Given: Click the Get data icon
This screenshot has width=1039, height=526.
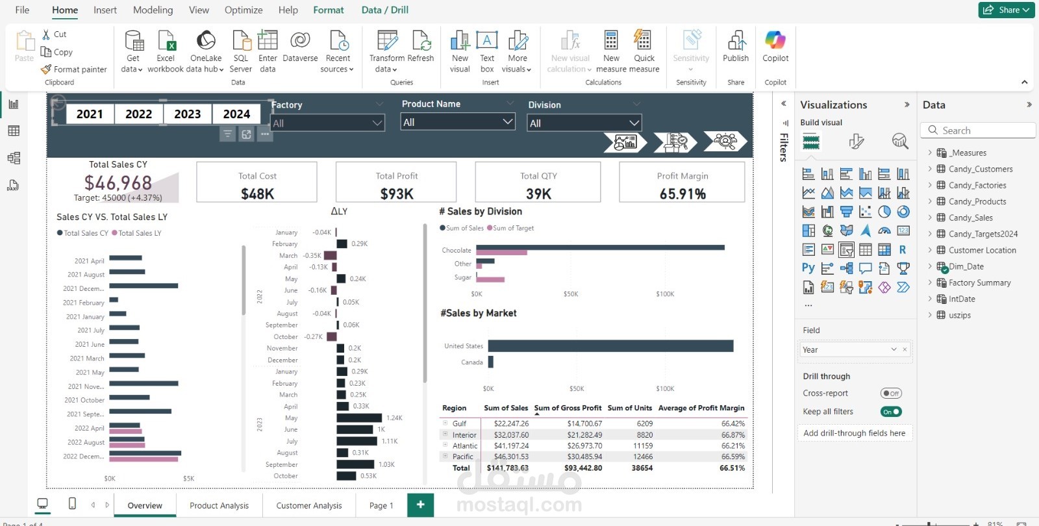Looking at the screenshot, I should 134,41.
